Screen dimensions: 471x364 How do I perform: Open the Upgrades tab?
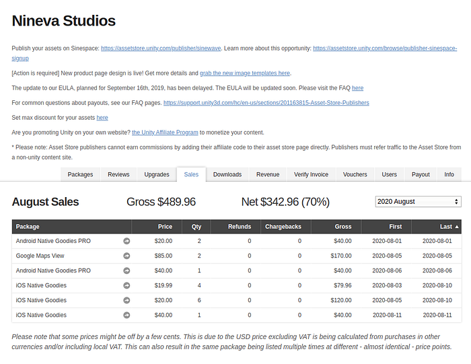157,174
